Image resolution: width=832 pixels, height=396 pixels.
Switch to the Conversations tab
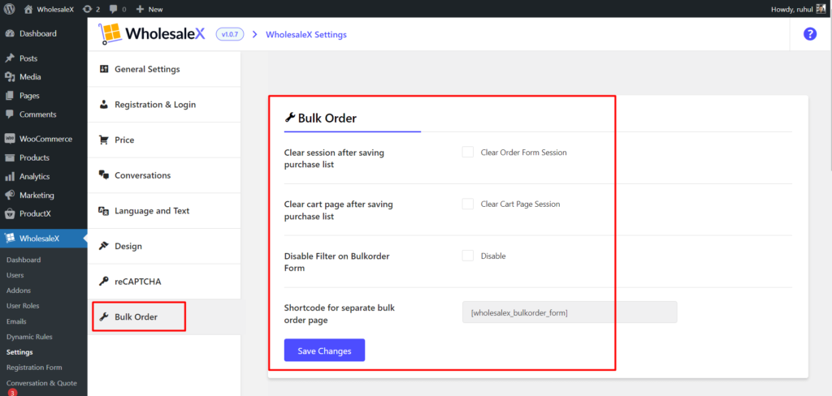point(164,175)
